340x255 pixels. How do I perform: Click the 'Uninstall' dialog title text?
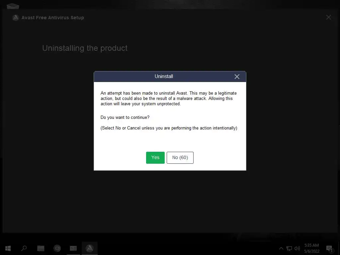[x=164, y=76]
